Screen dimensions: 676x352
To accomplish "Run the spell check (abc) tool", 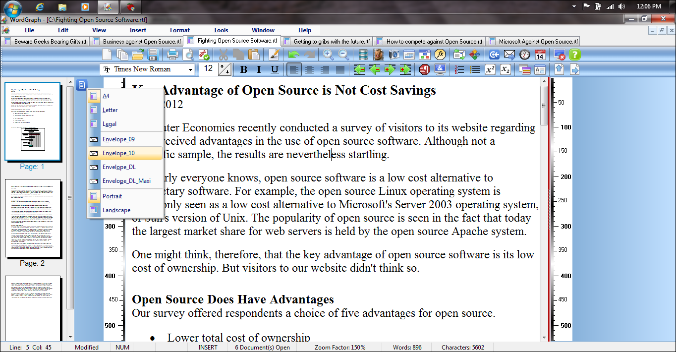I will pos(204,55).
